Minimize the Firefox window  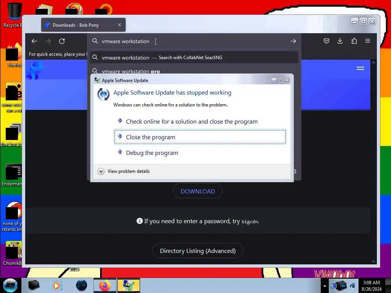click(354, 21)
